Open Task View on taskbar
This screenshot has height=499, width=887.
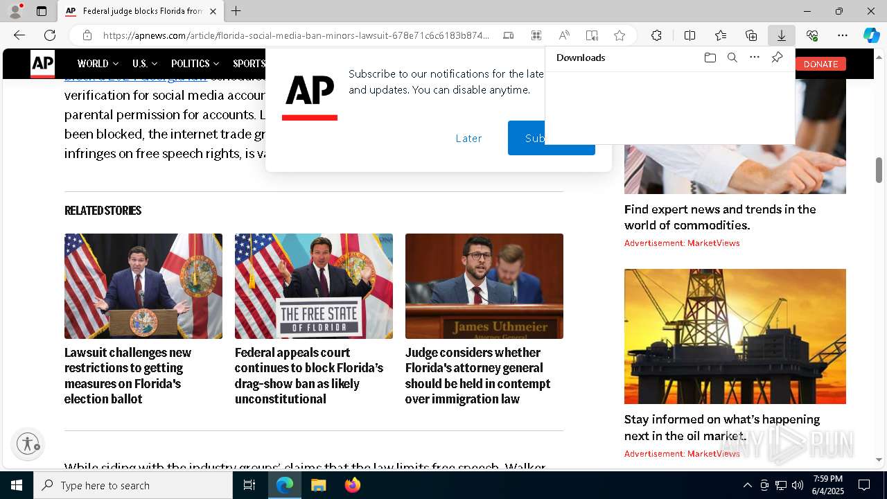tap(249, 485)
